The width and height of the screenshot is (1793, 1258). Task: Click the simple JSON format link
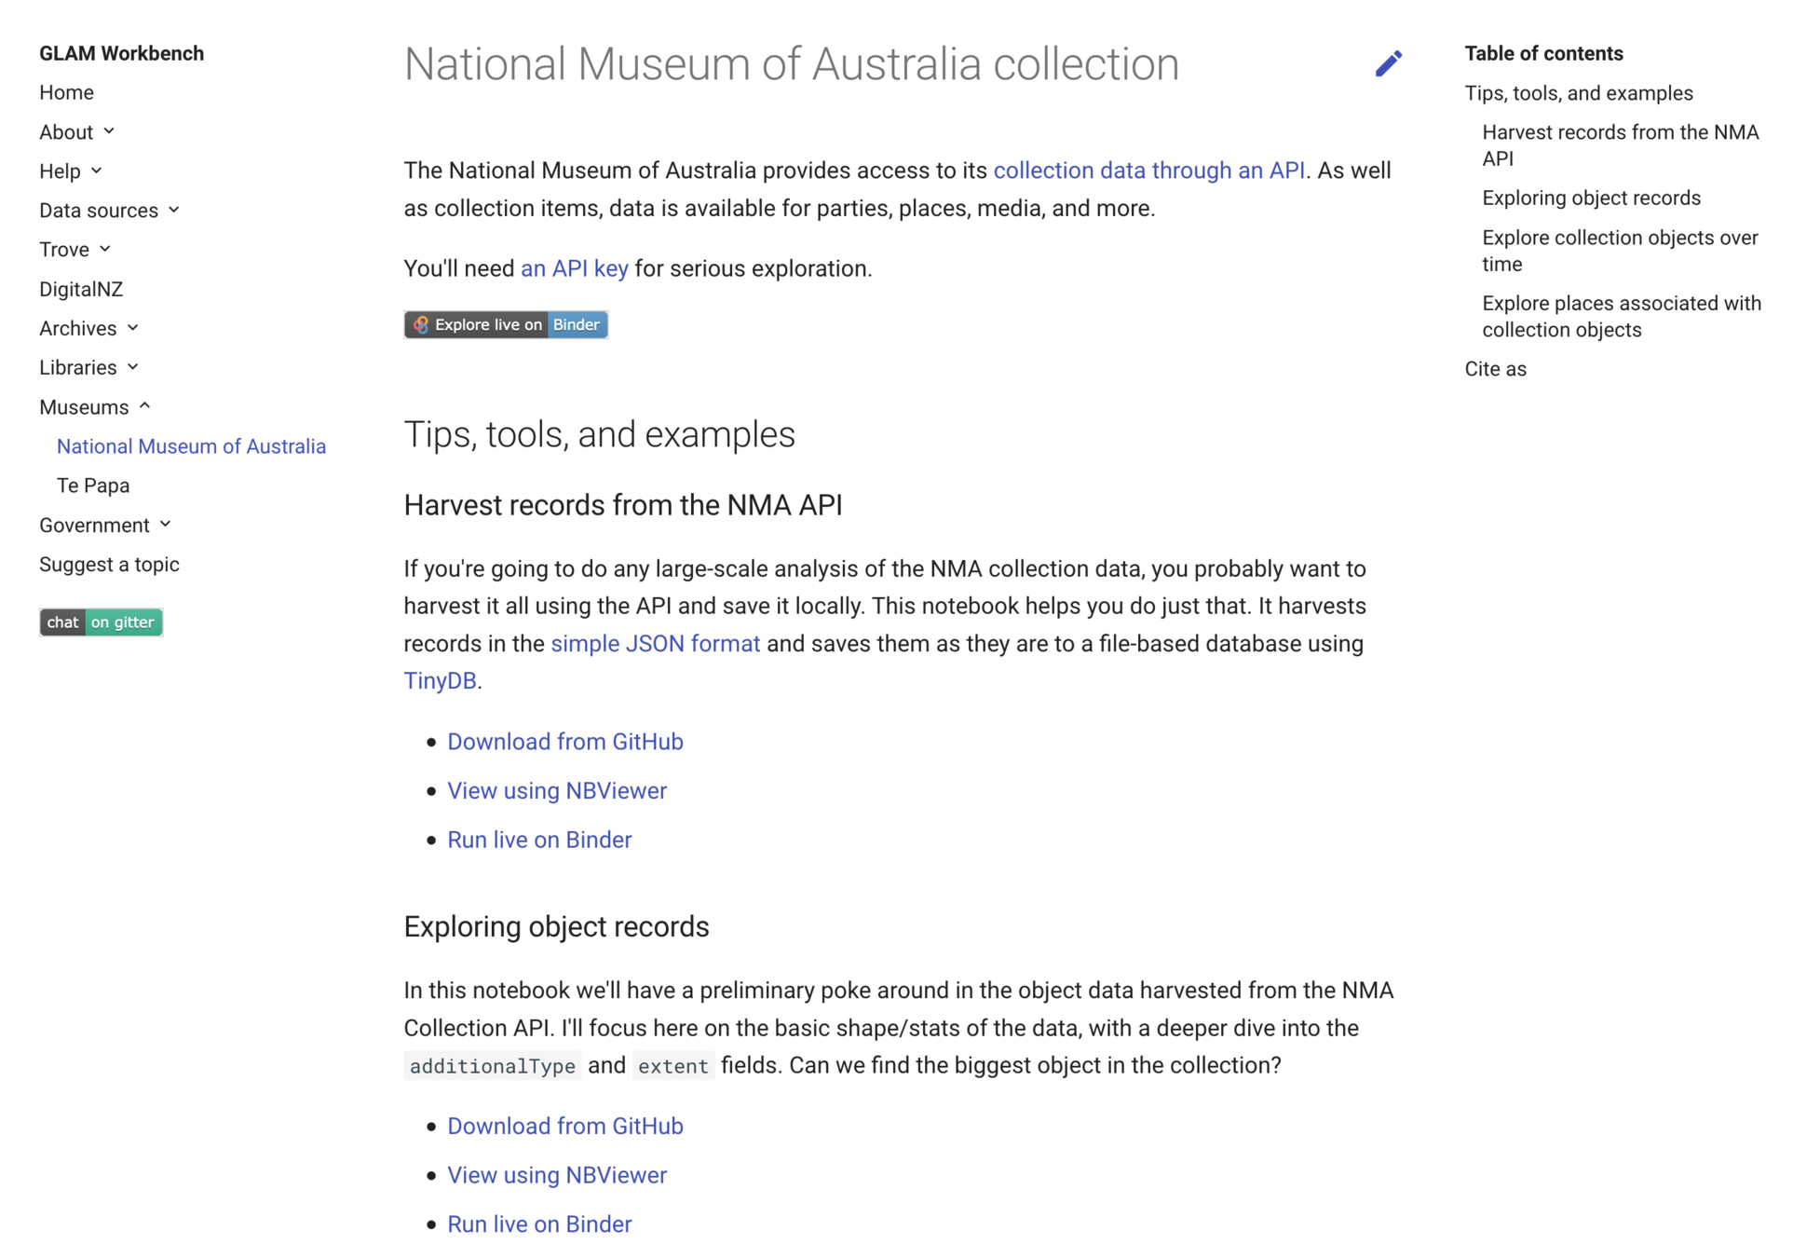coord(655,643)
